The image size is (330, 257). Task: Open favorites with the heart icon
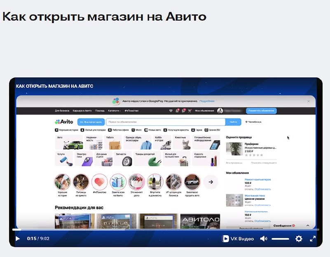171,111
